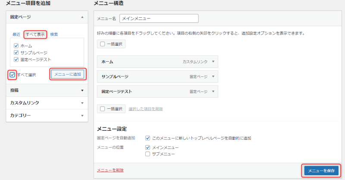The image size is (345, 180).
Task: Expand the カテゴリー section
Action: (x=82, y=115)
